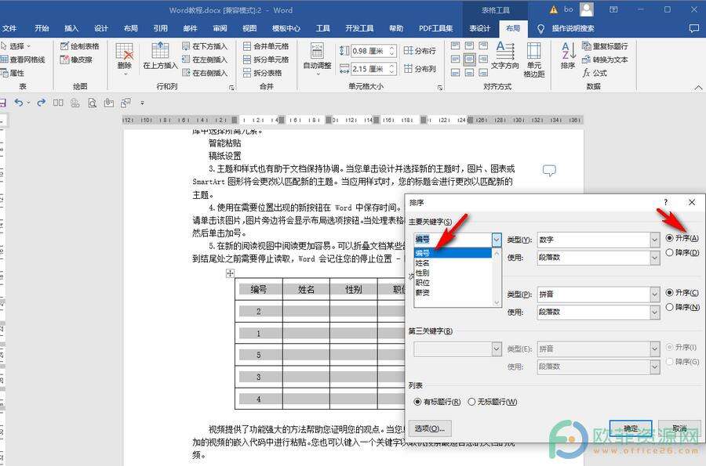Click the column width field 2.15 厘米

click(x=369, y=69)
